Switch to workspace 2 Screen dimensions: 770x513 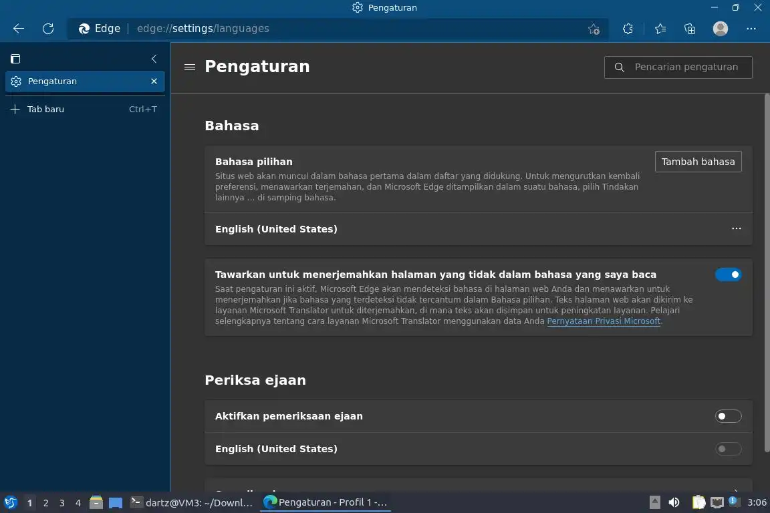(x=45, y=503)
